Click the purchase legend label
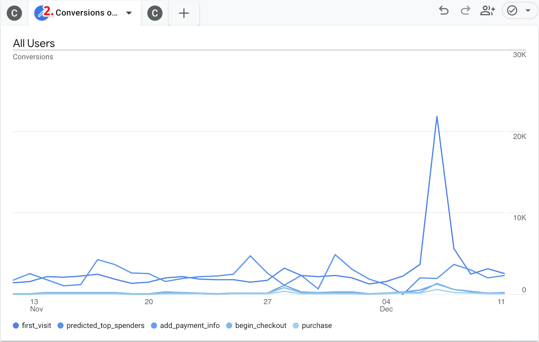 click(317, 326)
